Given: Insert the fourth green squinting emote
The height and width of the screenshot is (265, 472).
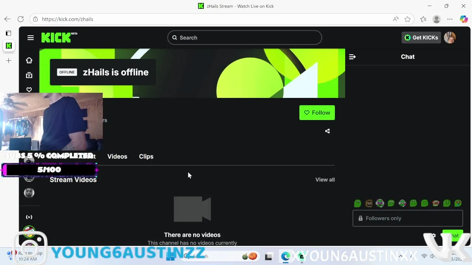Looking at the screenshot, I should [391, 203].
